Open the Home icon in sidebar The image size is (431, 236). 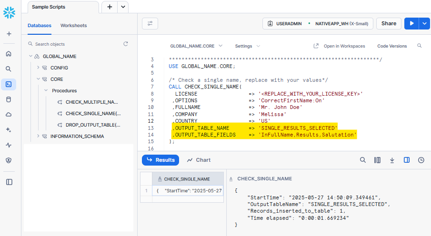click(x=9, y=54)
